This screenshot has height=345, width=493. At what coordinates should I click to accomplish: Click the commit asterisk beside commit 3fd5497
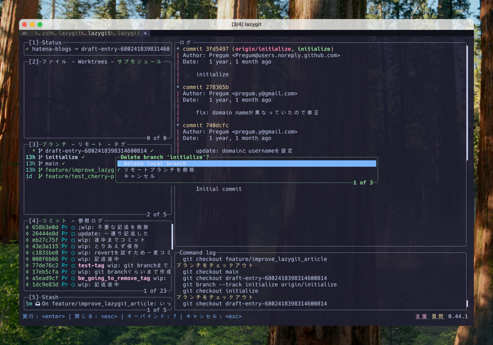(178, 49)
